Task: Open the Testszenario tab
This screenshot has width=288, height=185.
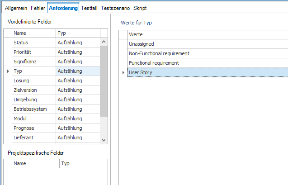Action: tap(115, 8)
